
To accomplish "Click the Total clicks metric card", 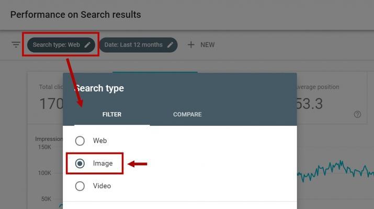I will click(46, 98).
